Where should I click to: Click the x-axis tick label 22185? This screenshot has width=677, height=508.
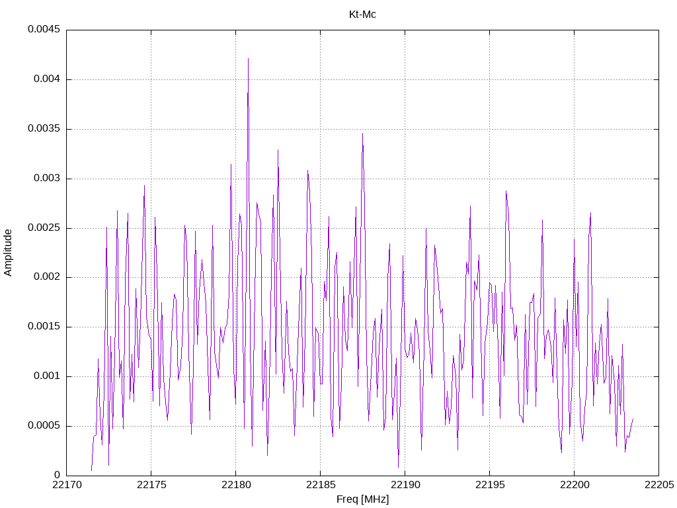point(321,485)
